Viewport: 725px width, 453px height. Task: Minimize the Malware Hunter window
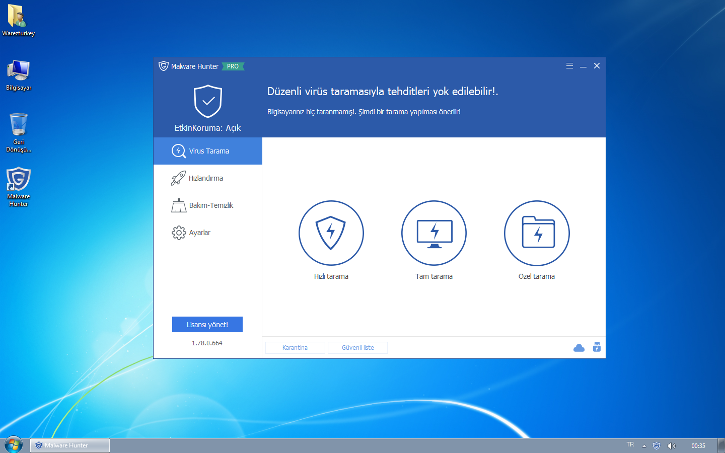click(583, 66)
